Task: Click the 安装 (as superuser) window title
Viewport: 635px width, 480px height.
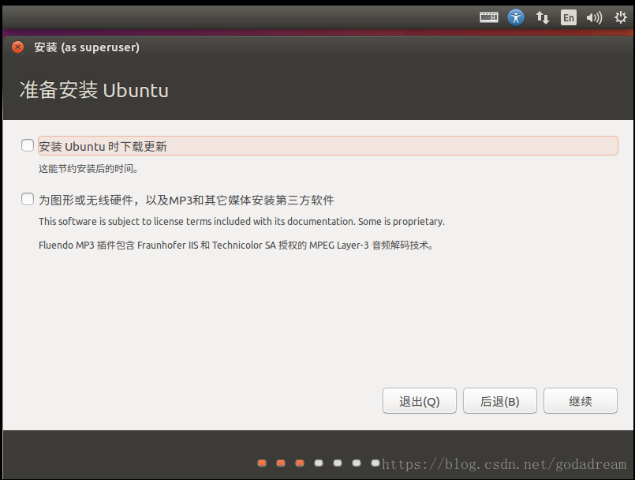Action: 87,47
